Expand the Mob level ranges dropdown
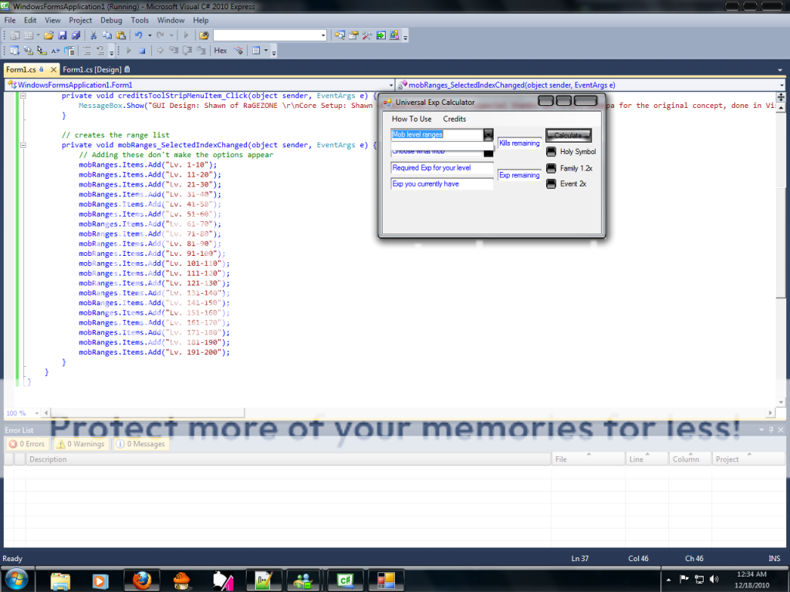 488,134
